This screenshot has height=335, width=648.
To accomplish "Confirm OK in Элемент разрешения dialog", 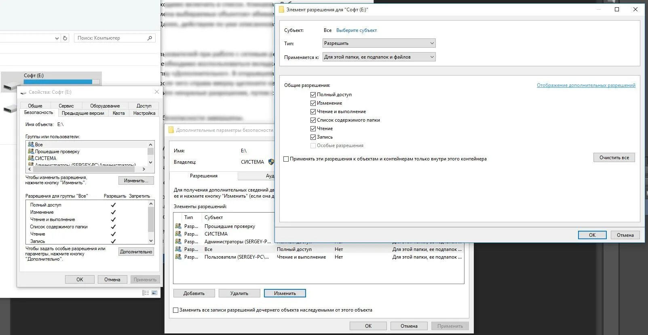I will pyautogui.click(x=592, y=235).
